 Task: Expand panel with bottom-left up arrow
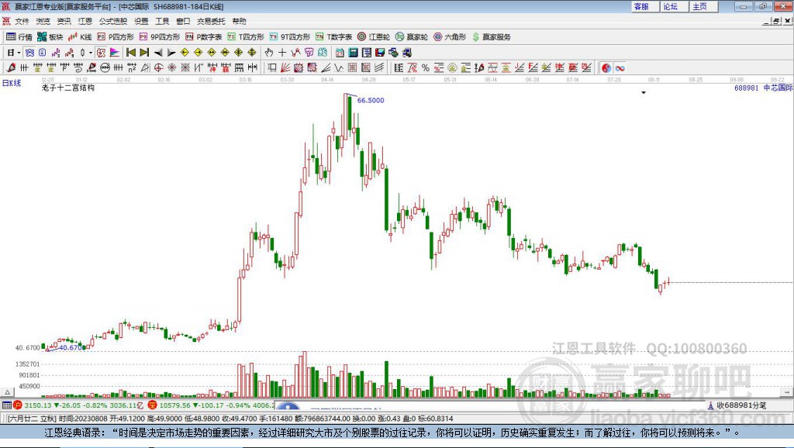click(7, 392)
